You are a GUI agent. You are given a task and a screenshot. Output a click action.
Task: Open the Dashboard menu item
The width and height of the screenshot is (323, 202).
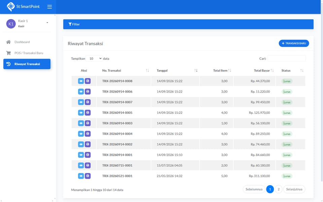[27, 42]
